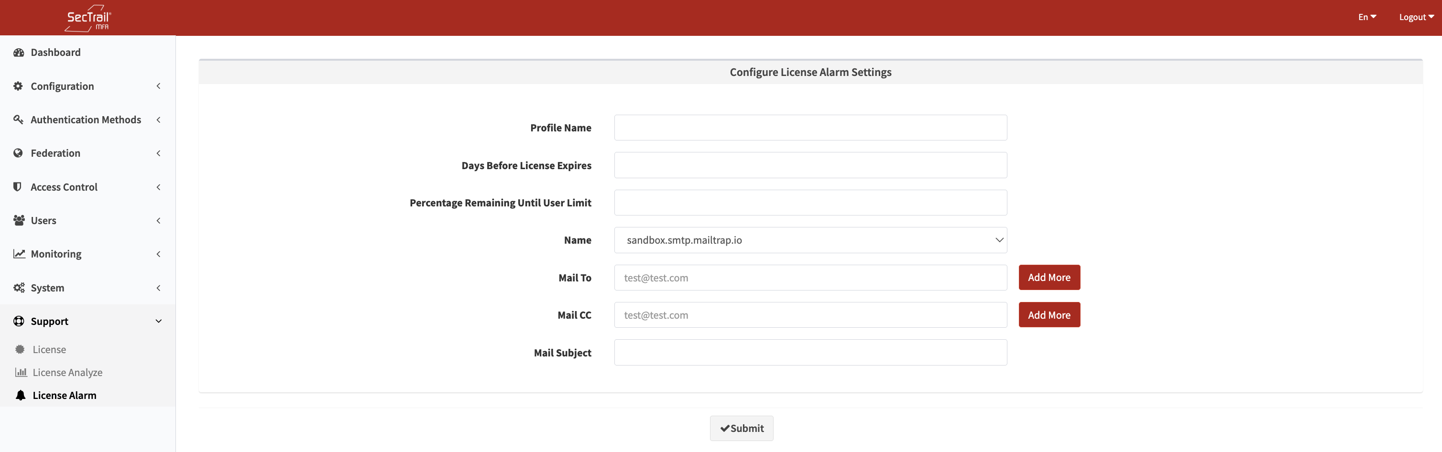Screen dimensions: 1442x452
Task: Open the SMTP Name dropdown
Action: pyautogui.click(x=810, y=240)
